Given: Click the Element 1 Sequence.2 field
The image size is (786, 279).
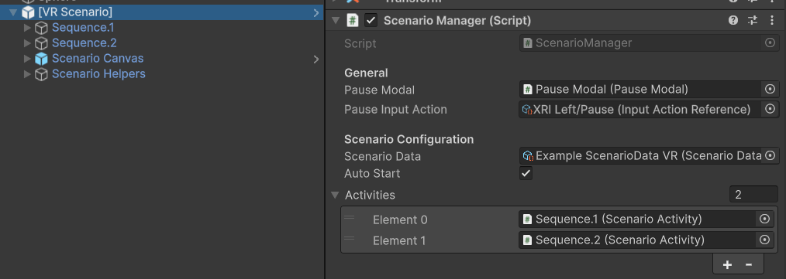Looking at the screenshot, I should 638,240.
